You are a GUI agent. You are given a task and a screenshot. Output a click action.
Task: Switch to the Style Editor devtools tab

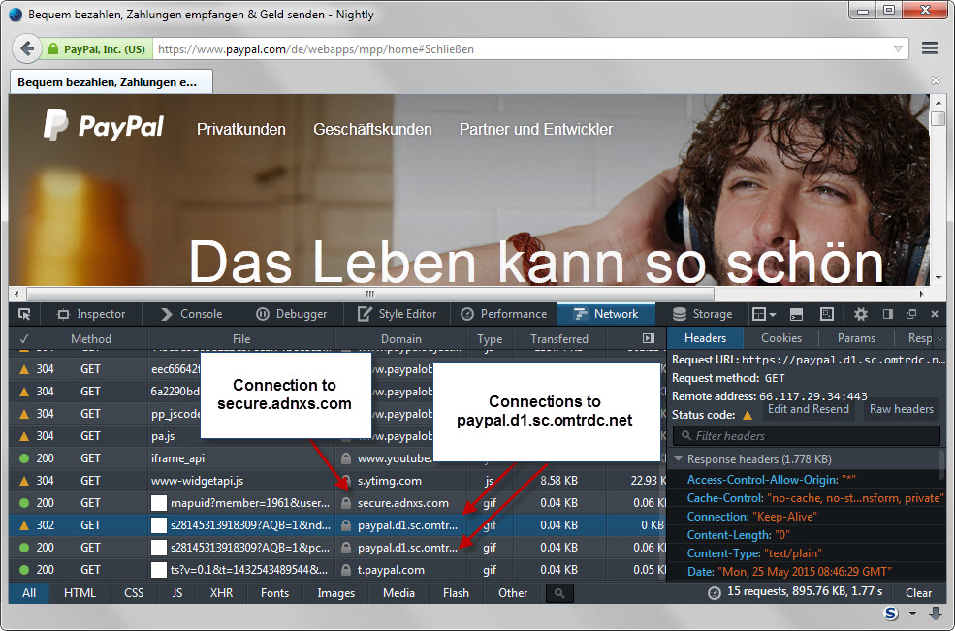point(398,314)
